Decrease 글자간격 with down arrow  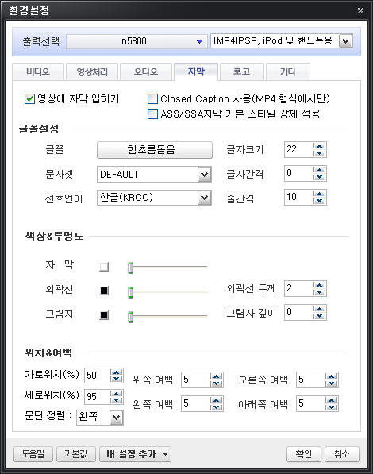(x=320, y=177)
